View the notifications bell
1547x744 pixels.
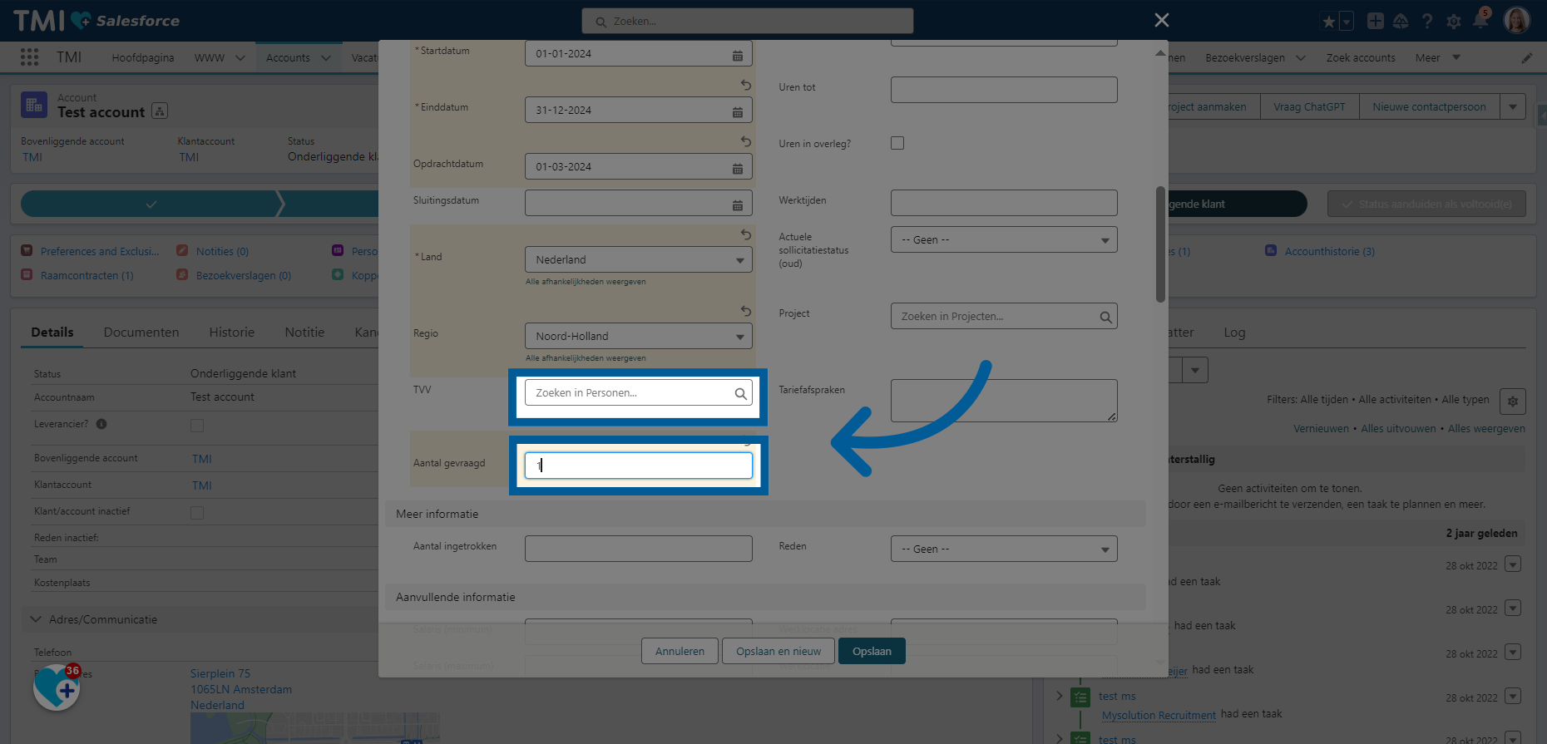[1480, 21]
